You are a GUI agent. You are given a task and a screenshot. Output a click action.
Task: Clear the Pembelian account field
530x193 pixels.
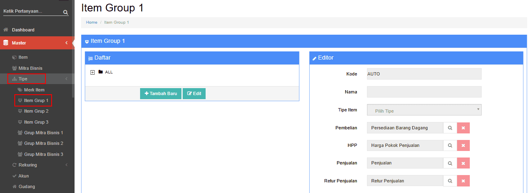(x=463, y=128)
